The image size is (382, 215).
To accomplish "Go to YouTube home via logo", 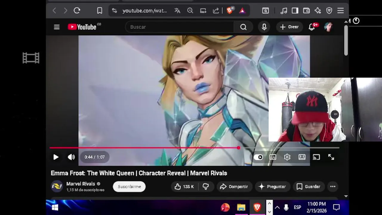I will coord(82,27).
